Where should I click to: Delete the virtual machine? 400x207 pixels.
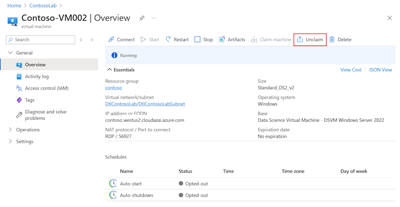coord(340,40)
